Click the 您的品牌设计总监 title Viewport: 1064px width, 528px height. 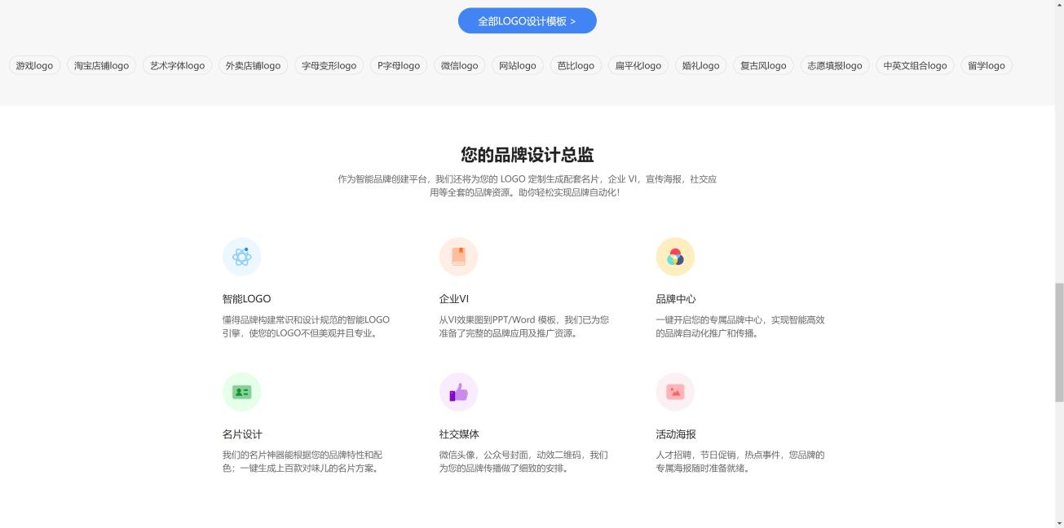pos(528,155)
